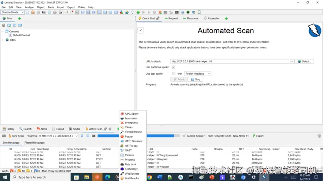The height and width of the screenshot is (181, 323).
Task: Open Microsoft Word from taskbar
Action: pos(160,177)
